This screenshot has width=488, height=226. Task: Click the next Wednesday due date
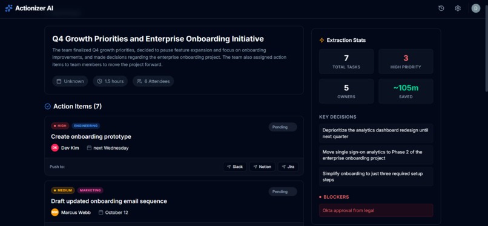[x=111, y=148]
